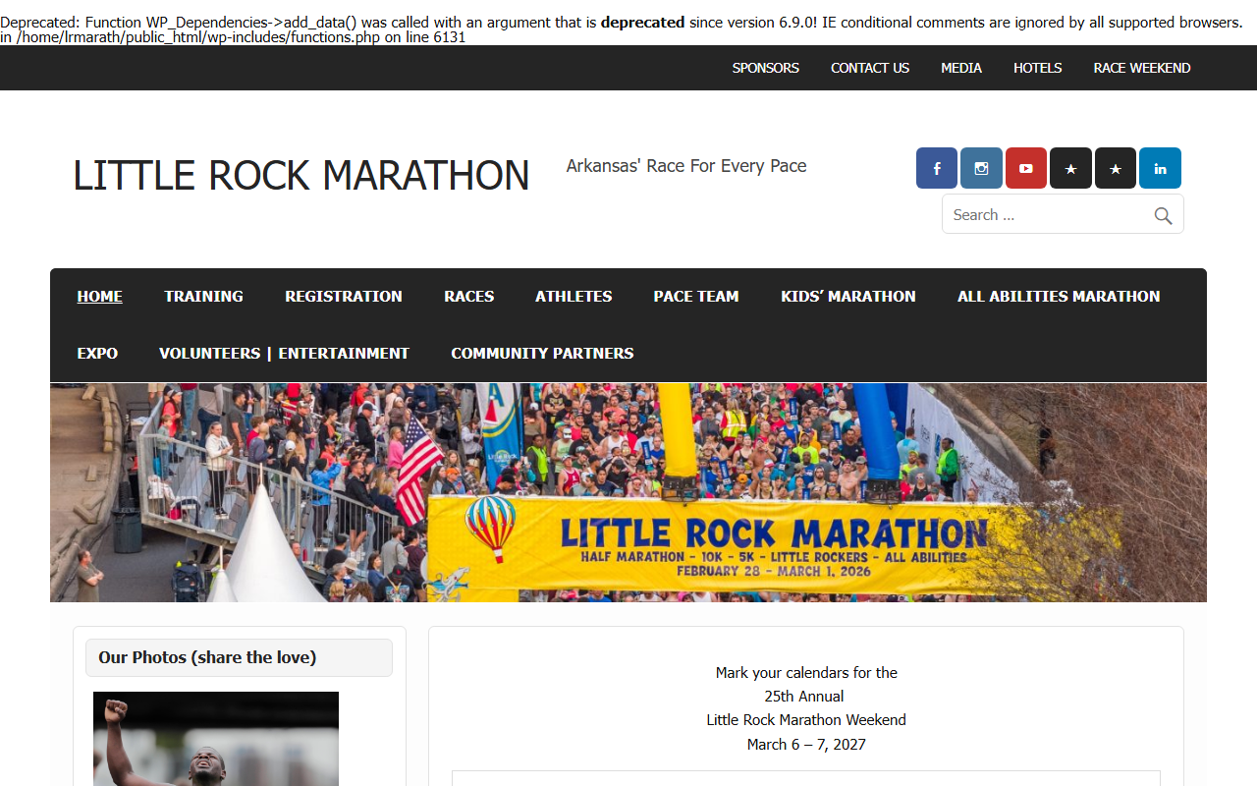
Task: Open the Instagram social icon
Action: (981, 168)
